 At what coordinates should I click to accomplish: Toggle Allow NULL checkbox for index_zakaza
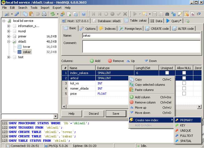(x=184, y=73)
